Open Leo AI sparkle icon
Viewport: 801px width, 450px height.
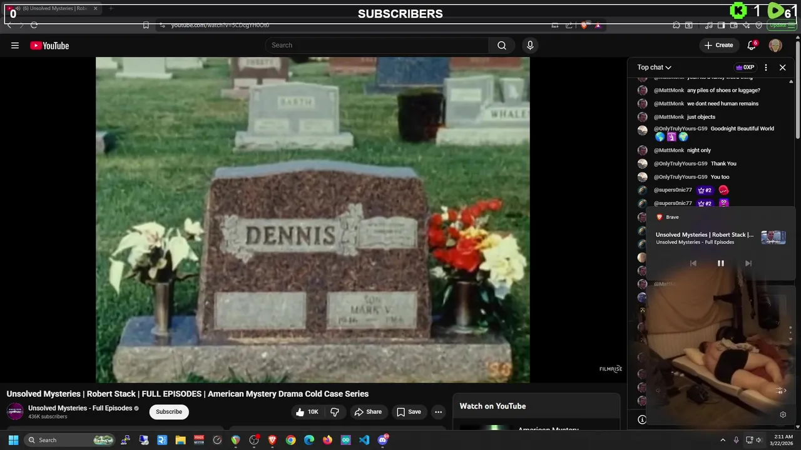tap(746, 25)
